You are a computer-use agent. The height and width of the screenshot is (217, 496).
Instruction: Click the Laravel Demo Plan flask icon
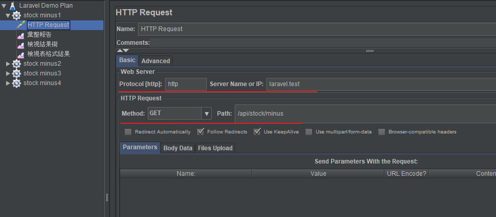pos(12,6)
